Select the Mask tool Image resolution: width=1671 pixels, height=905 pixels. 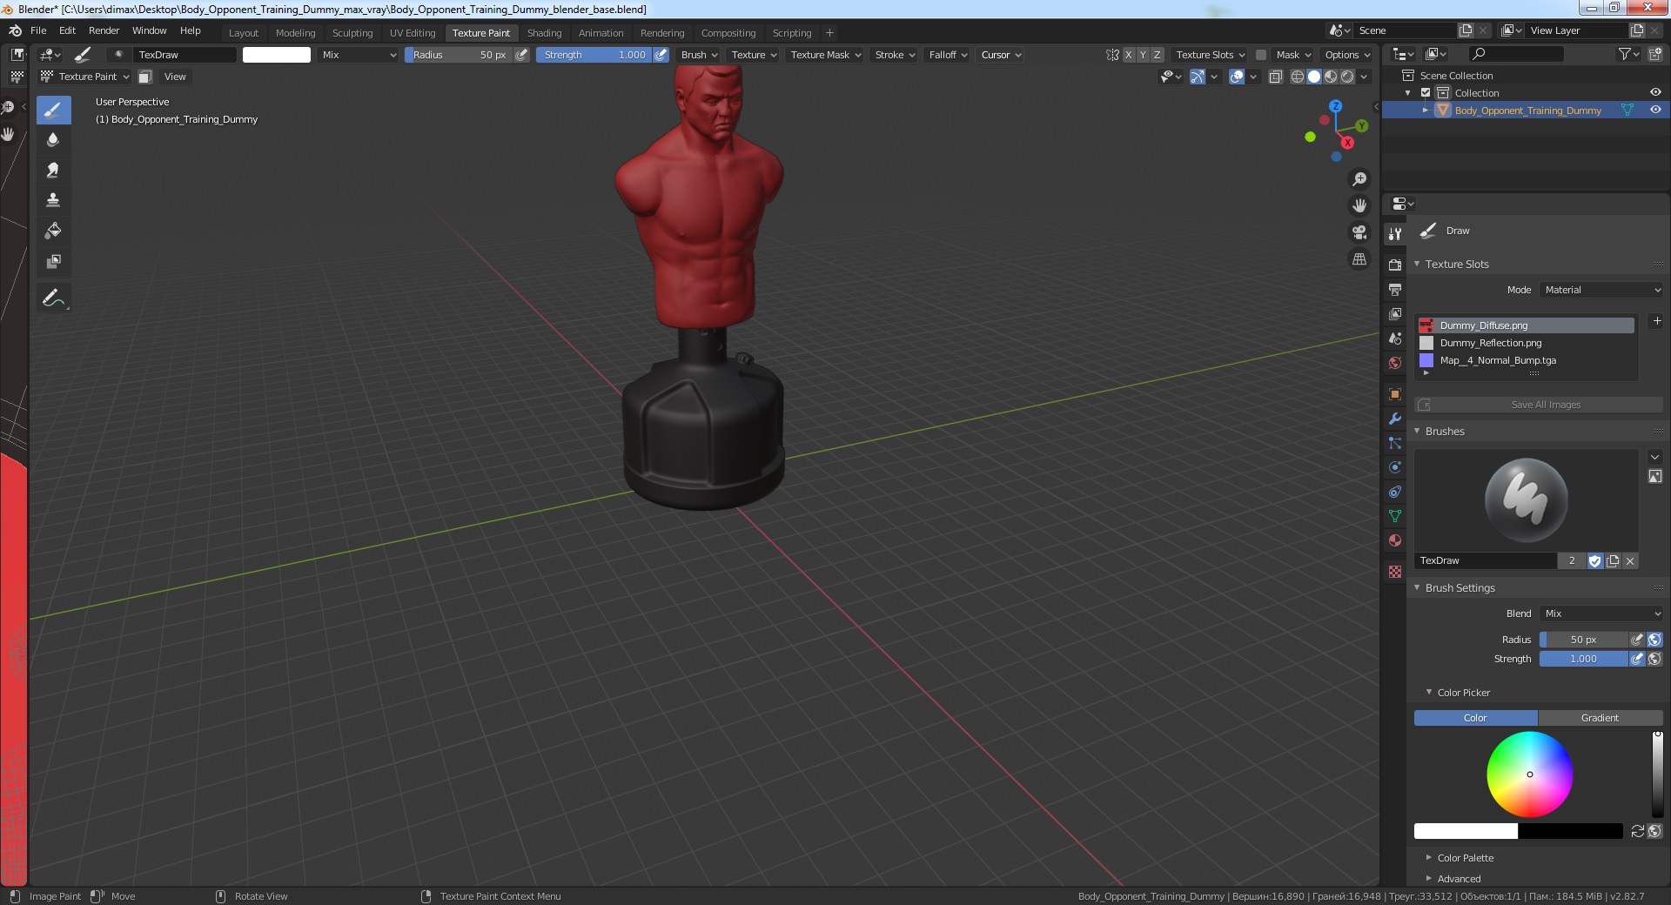(x=53, y=261)
